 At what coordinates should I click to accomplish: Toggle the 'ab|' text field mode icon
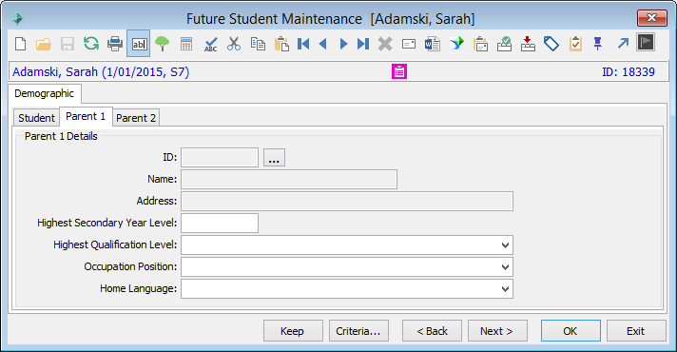139,44
